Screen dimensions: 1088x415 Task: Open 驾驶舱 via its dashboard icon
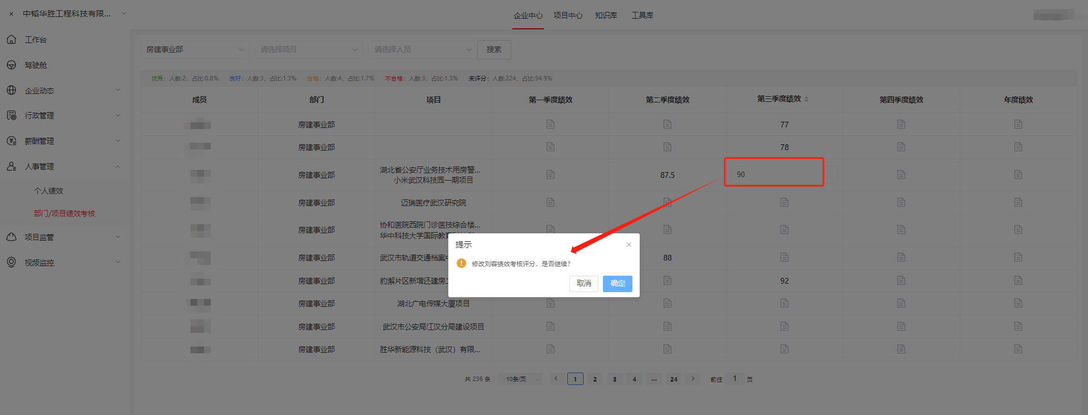pos(11,65)
